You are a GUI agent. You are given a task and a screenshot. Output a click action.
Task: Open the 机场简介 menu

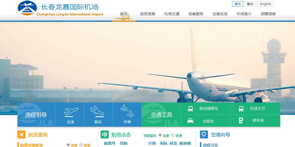pyautogui.click(x=244, y=14)
